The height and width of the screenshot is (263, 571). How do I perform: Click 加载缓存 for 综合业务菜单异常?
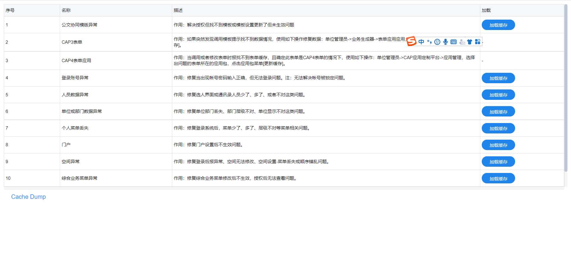[498, 179]
